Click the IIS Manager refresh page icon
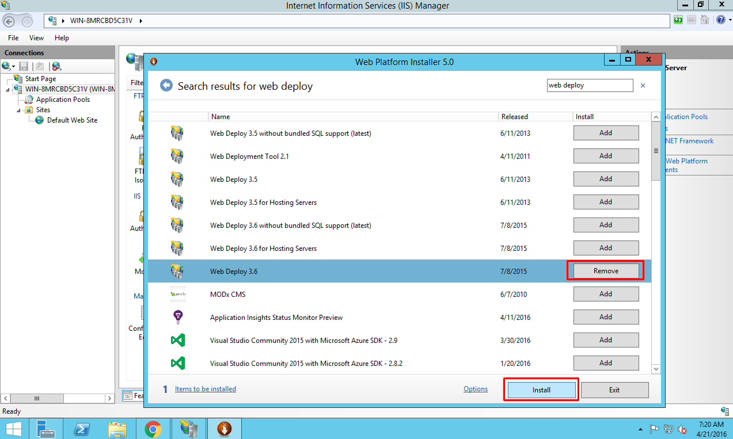733x439 pixels. tap(678, 20)
